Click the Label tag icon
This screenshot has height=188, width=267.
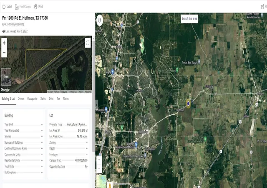click(4, 7)
